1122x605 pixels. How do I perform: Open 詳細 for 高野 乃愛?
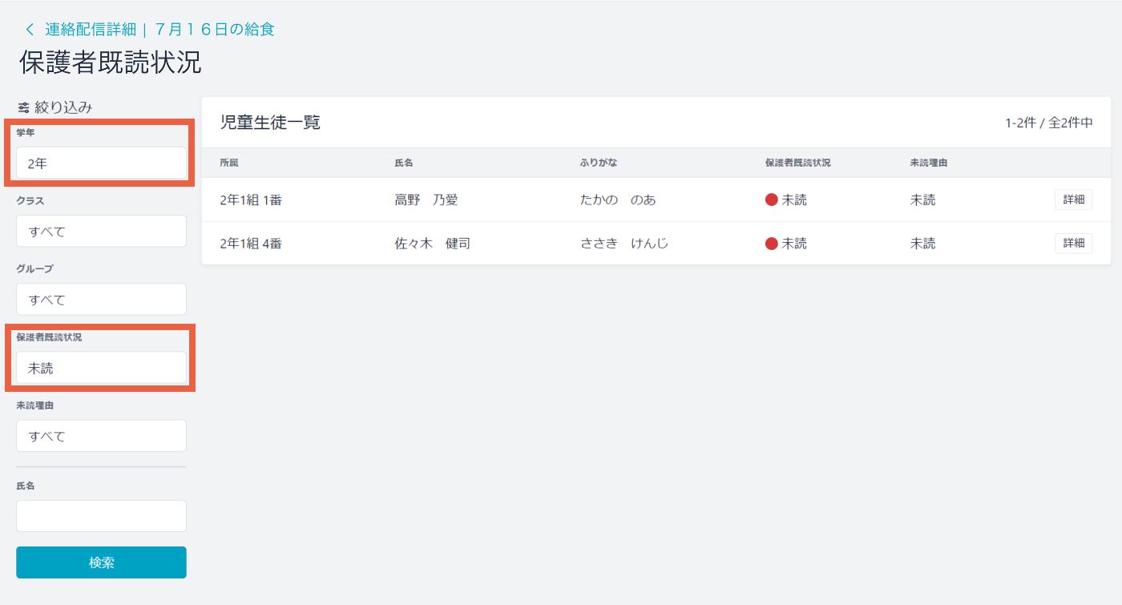click(1073, 200)
